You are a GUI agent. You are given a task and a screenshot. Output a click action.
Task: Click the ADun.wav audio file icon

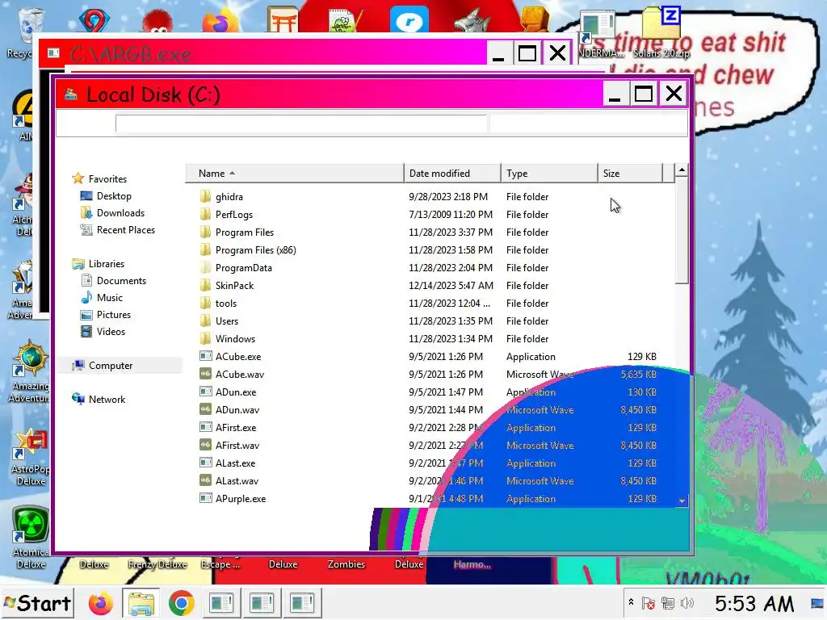point(206,409)
